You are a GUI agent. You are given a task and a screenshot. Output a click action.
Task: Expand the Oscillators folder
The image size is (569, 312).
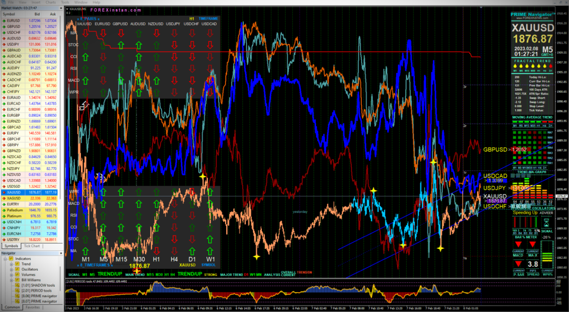click(x=11, y=269)
